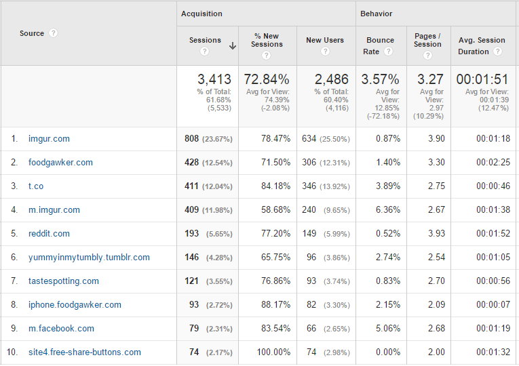519x366 pixels.
Task: Select total pages per session 3.27
Action: 430,79
